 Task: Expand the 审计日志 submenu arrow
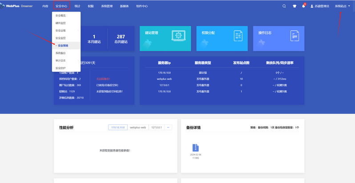click(78, 60)
